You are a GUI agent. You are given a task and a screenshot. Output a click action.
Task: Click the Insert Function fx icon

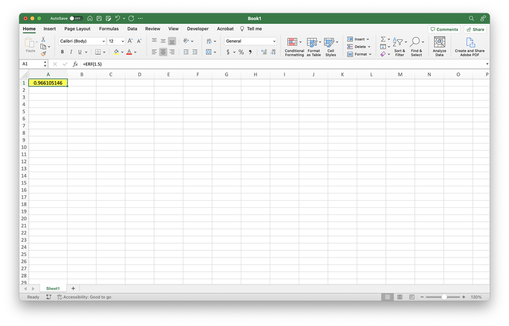point(75,64)
